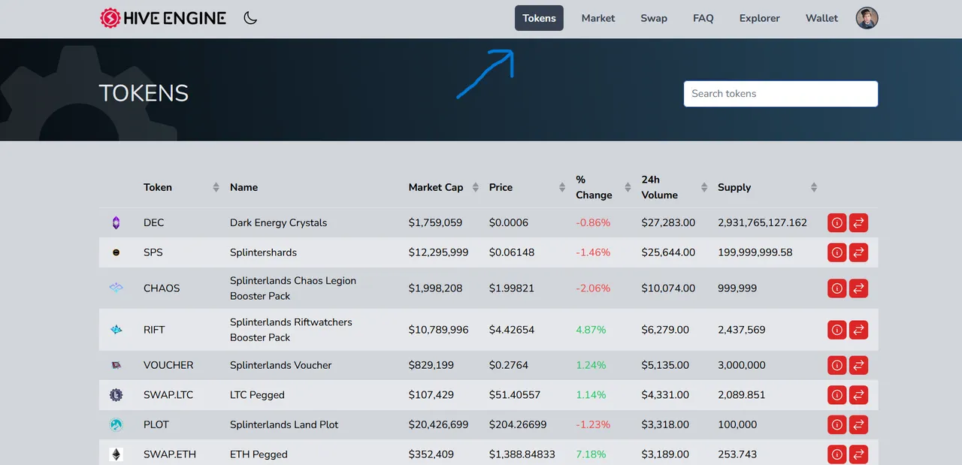Click the Hive Engine logo
962x465 pixels.
pyautogui.click(x=163, y=18)
